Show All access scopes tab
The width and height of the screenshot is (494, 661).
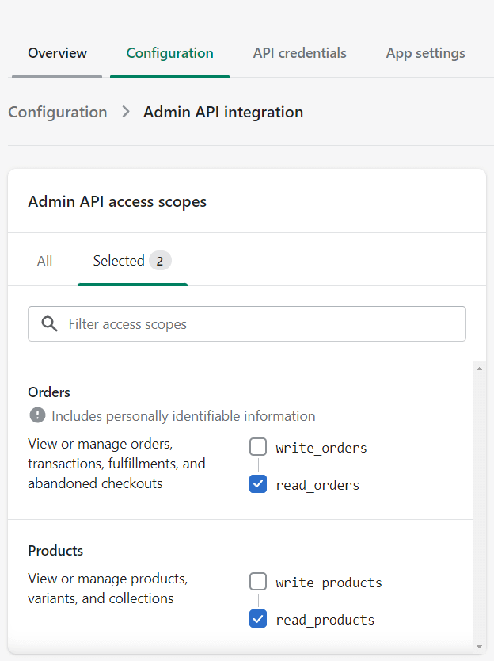click(x=44, y=261)
